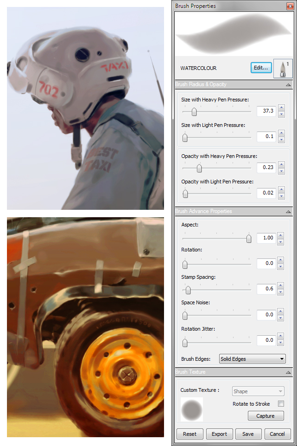Click the Space Noise slider handle

click(x=185, y=315)
